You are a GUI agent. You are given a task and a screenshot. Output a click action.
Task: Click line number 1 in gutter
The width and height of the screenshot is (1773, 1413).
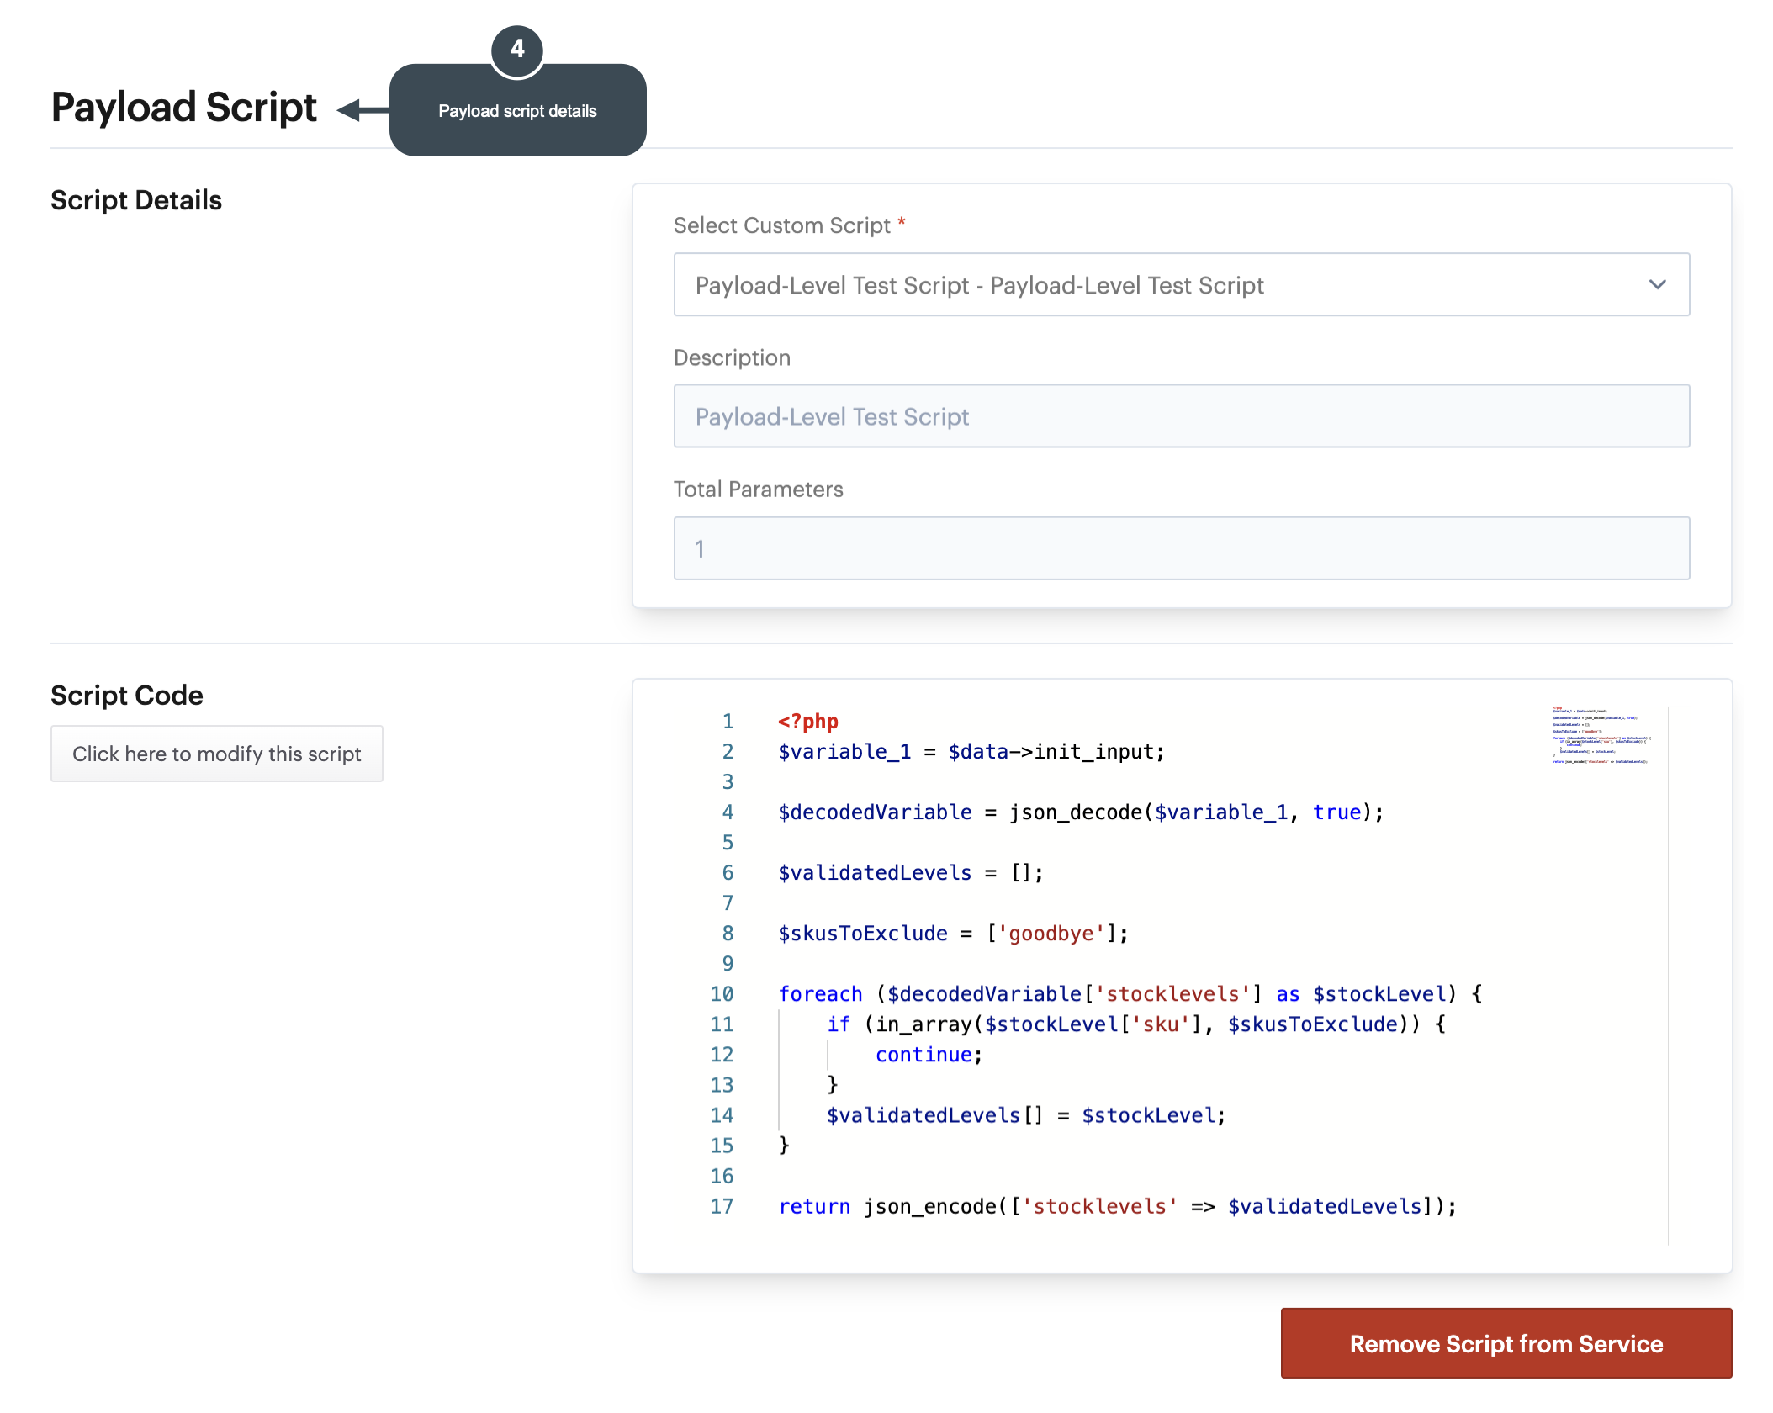click(x=728, y=722)
